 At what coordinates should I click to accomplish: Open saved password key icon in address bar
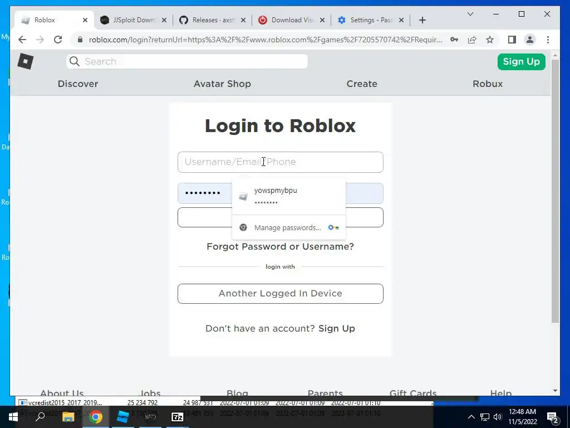coord(454,40)
